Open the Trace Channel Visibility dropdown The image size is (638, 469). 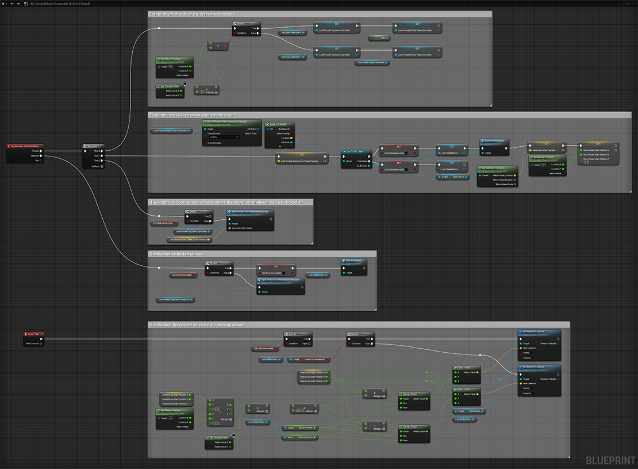pos(224,138)
